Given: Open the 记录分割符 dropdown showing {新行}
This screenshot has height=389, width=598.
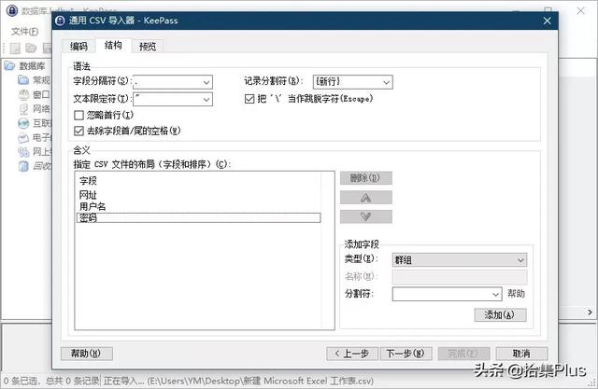Looking at the screenshot, I should tap(352, 82).
